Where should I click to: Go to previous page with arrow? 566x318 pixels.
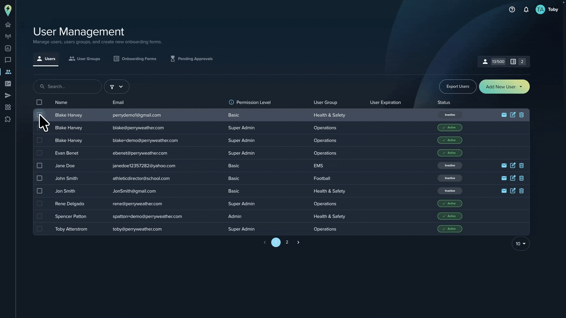tap(265, 242)
